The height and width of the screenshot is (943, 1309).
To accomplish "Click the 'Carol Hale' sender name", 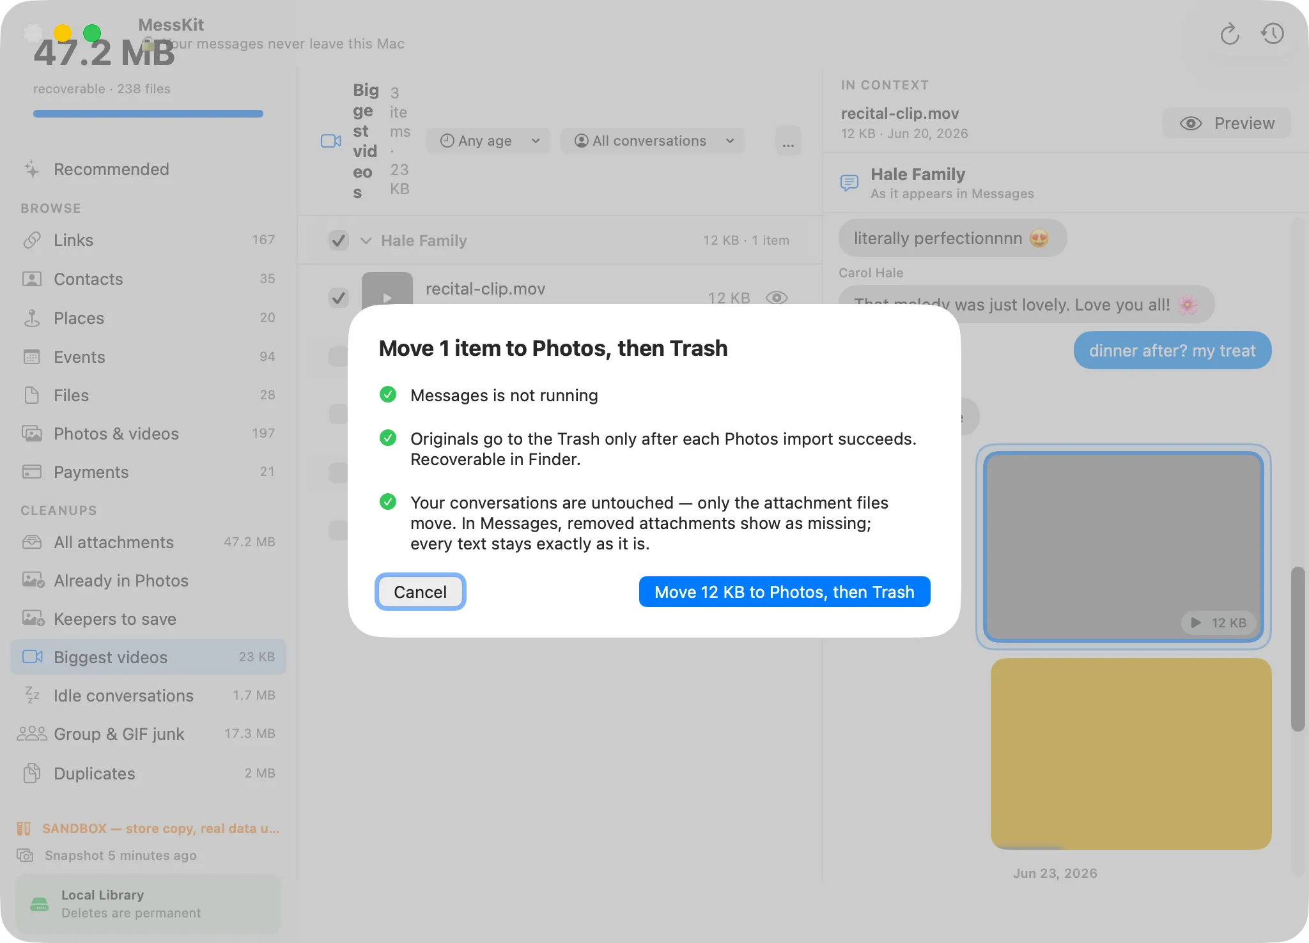I will tap(871, 273).
